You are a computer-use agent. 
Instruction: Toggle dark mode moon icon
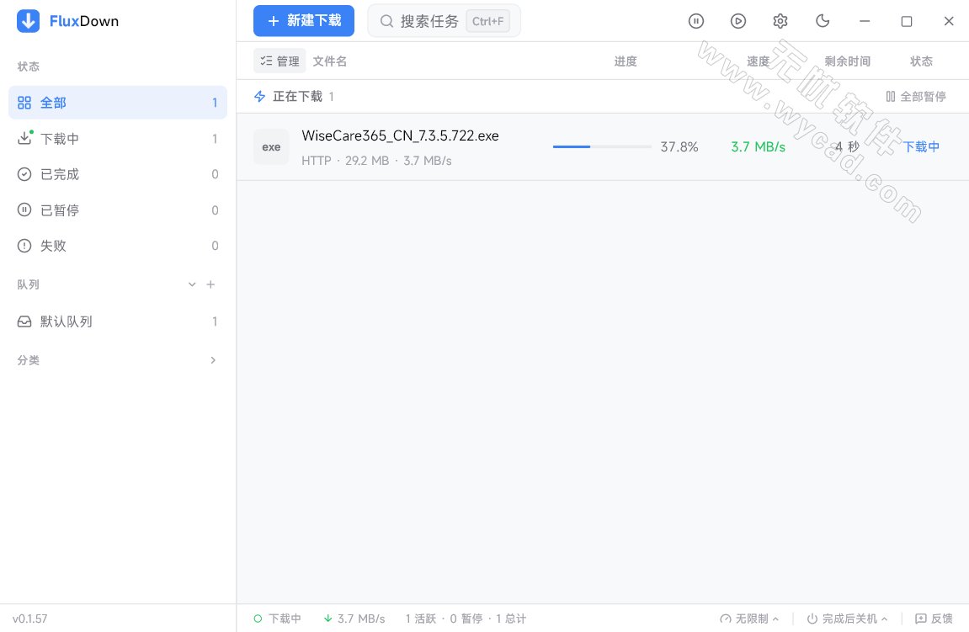823,21
